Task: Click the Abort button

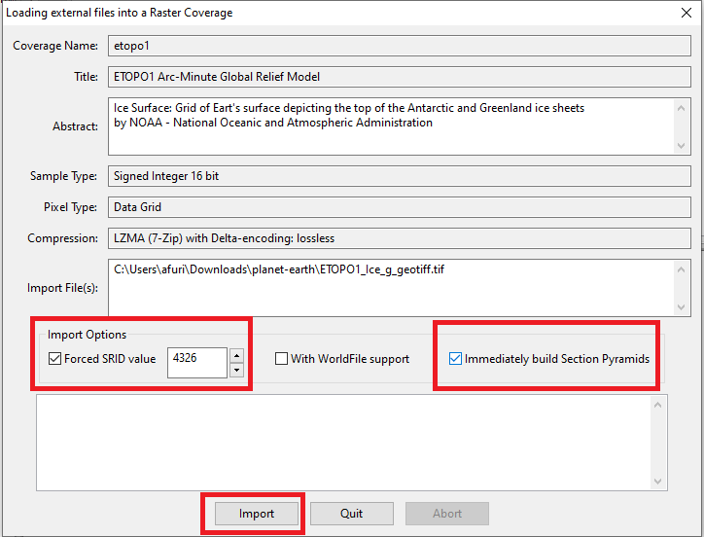Action: click(447, 514)
